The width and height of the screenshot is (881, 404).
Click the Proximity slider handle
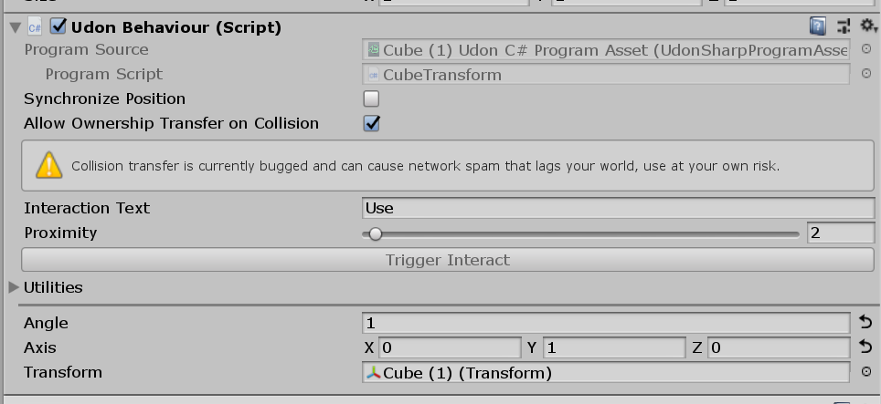(x=375, y=233)
